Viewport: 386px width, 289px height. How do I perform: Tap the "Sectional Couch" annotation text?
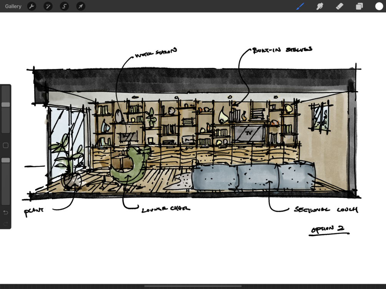click(x=326, y=210)
